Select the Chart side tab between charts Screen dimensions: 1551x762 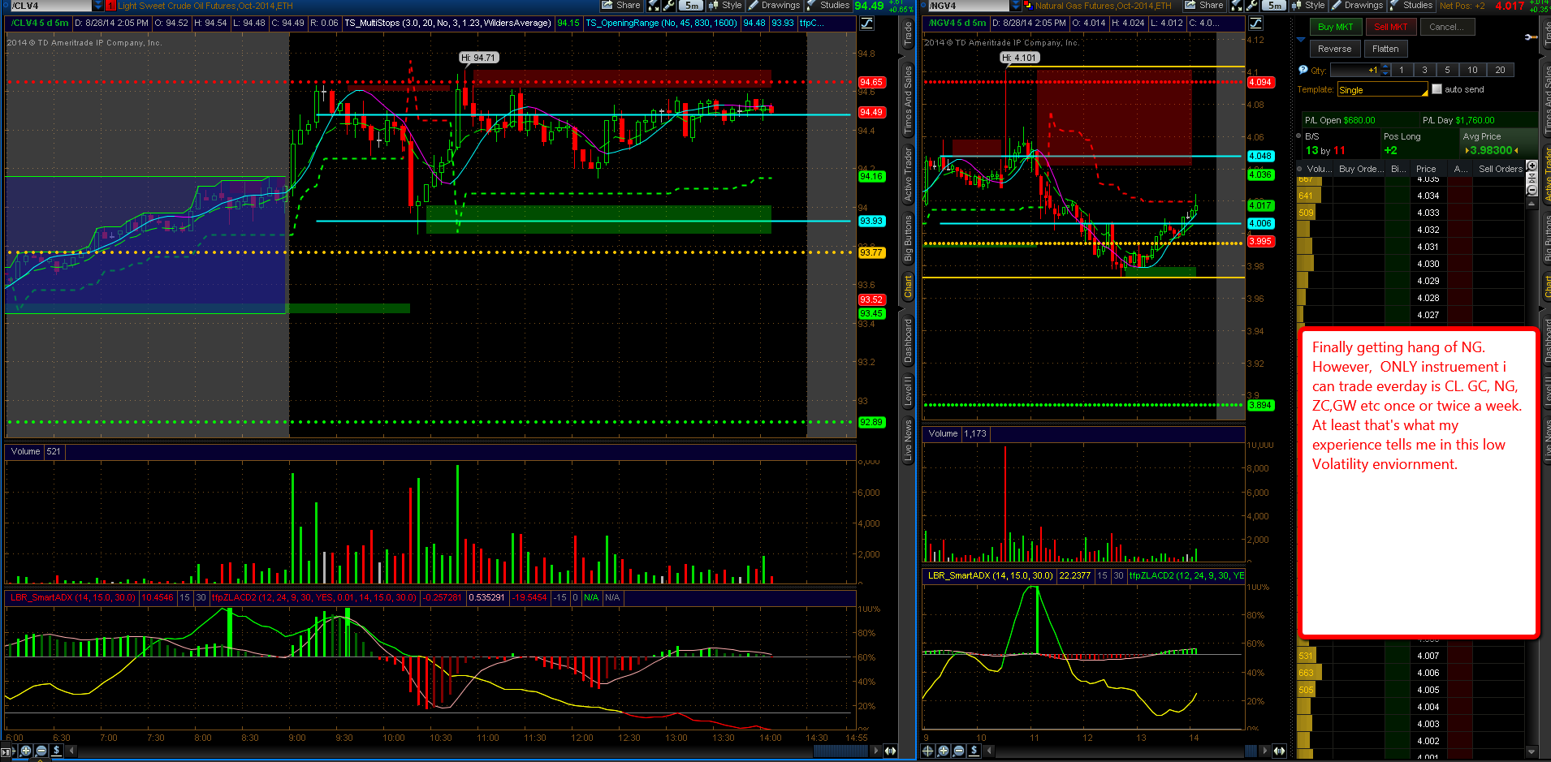pos(908,286)
